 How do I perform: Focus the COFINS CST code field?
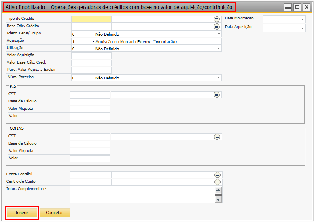click(90, 137)
